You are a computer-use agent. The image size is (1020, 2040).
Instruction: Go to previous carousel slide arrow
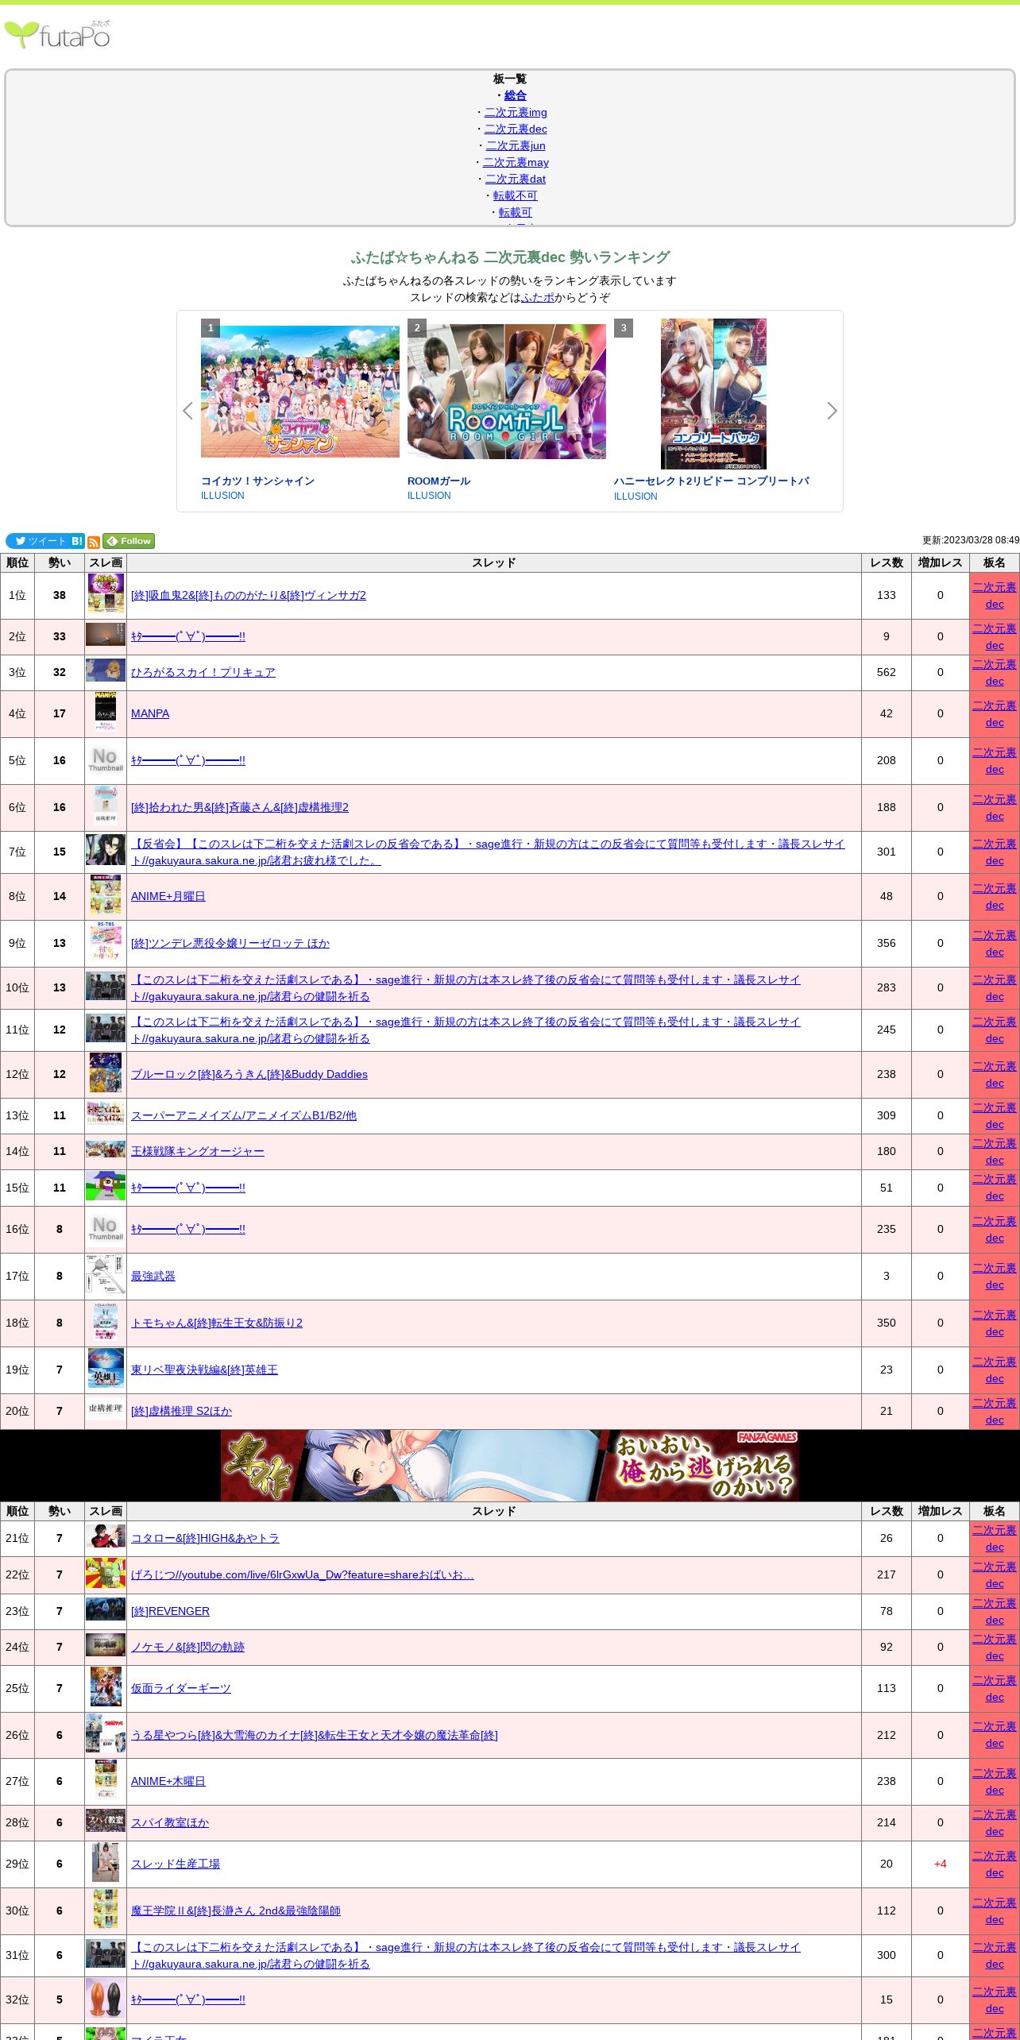pyautogui.click(x=187, y=411)
